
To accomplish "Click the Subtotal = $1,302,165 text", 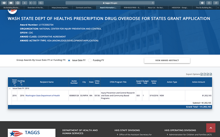I will [x=202, y=103].
